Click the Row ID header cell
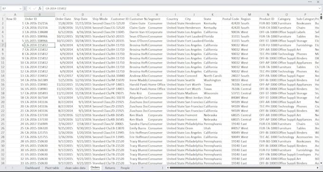The width and height of the screenshot is (323, 172). [15, 19]
